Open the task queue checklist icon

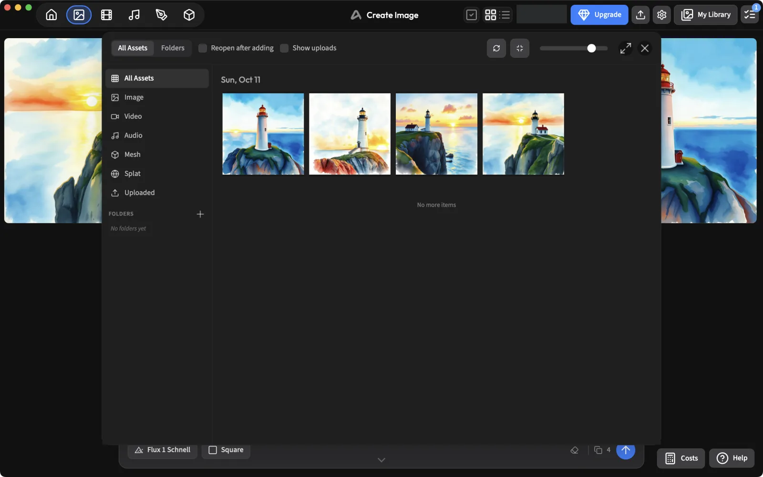[750, 15]
